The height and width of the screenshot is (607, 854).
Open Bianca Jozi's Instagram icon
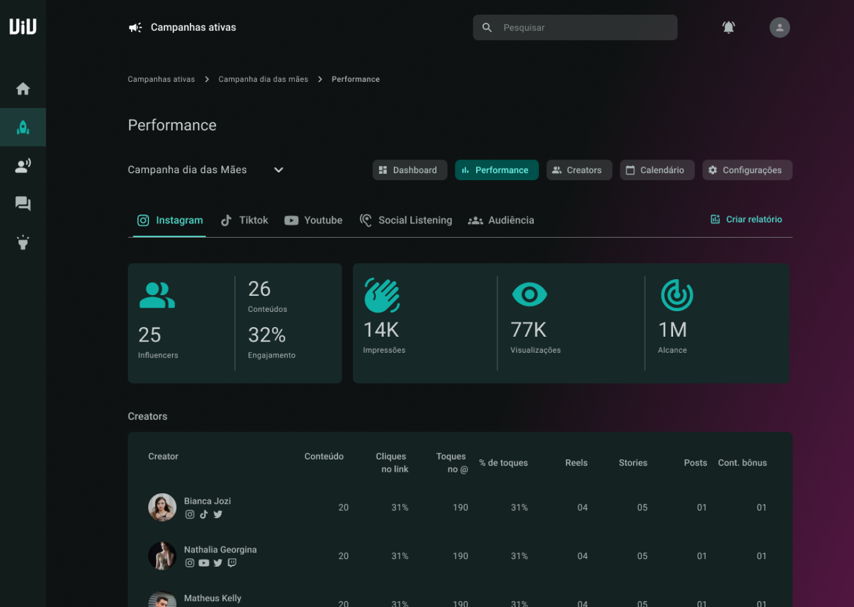pyautogui.click(x=190, y=515)
